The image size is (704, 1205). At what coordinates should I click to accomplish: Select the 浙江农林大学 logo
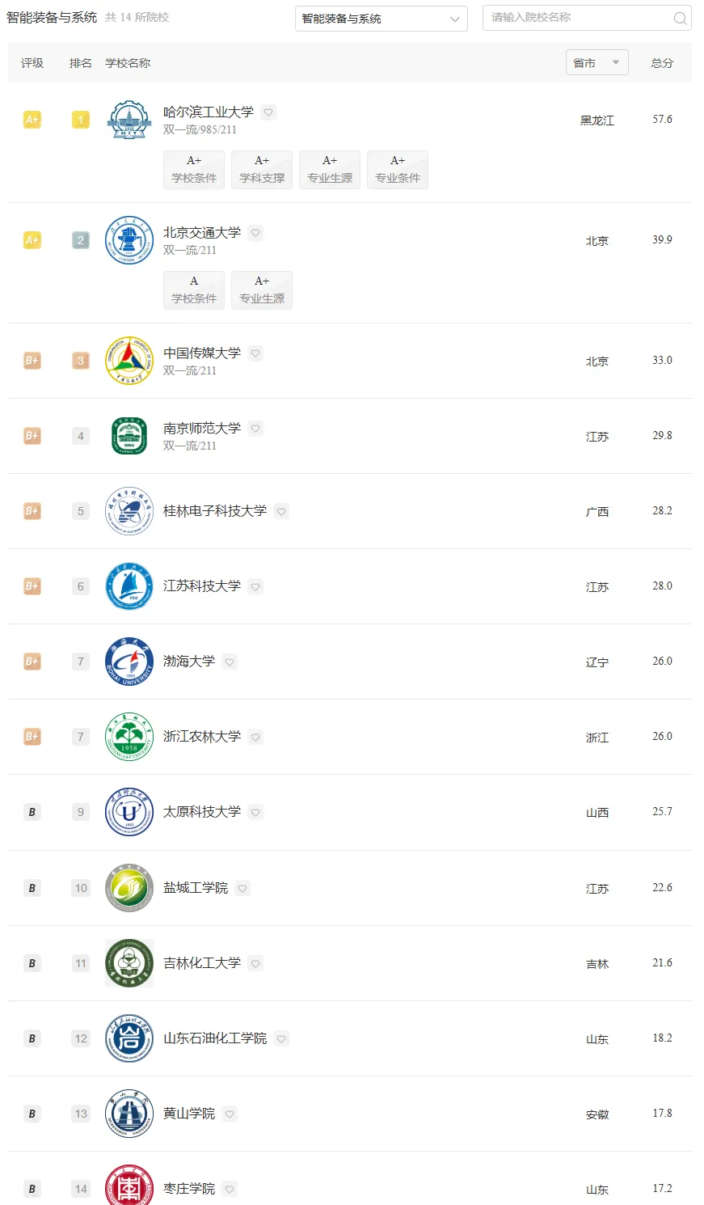coord(129,737)
